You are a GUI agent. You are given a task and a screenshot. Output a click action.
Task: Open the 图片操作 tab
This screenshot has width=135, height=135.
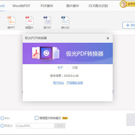point(73,6)
